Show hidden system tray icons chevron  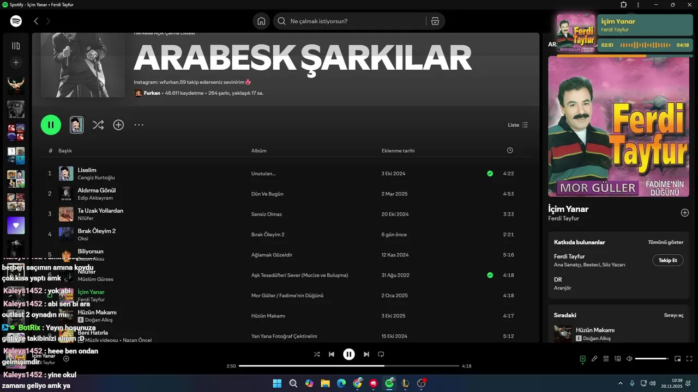click(x=620, y=383)
